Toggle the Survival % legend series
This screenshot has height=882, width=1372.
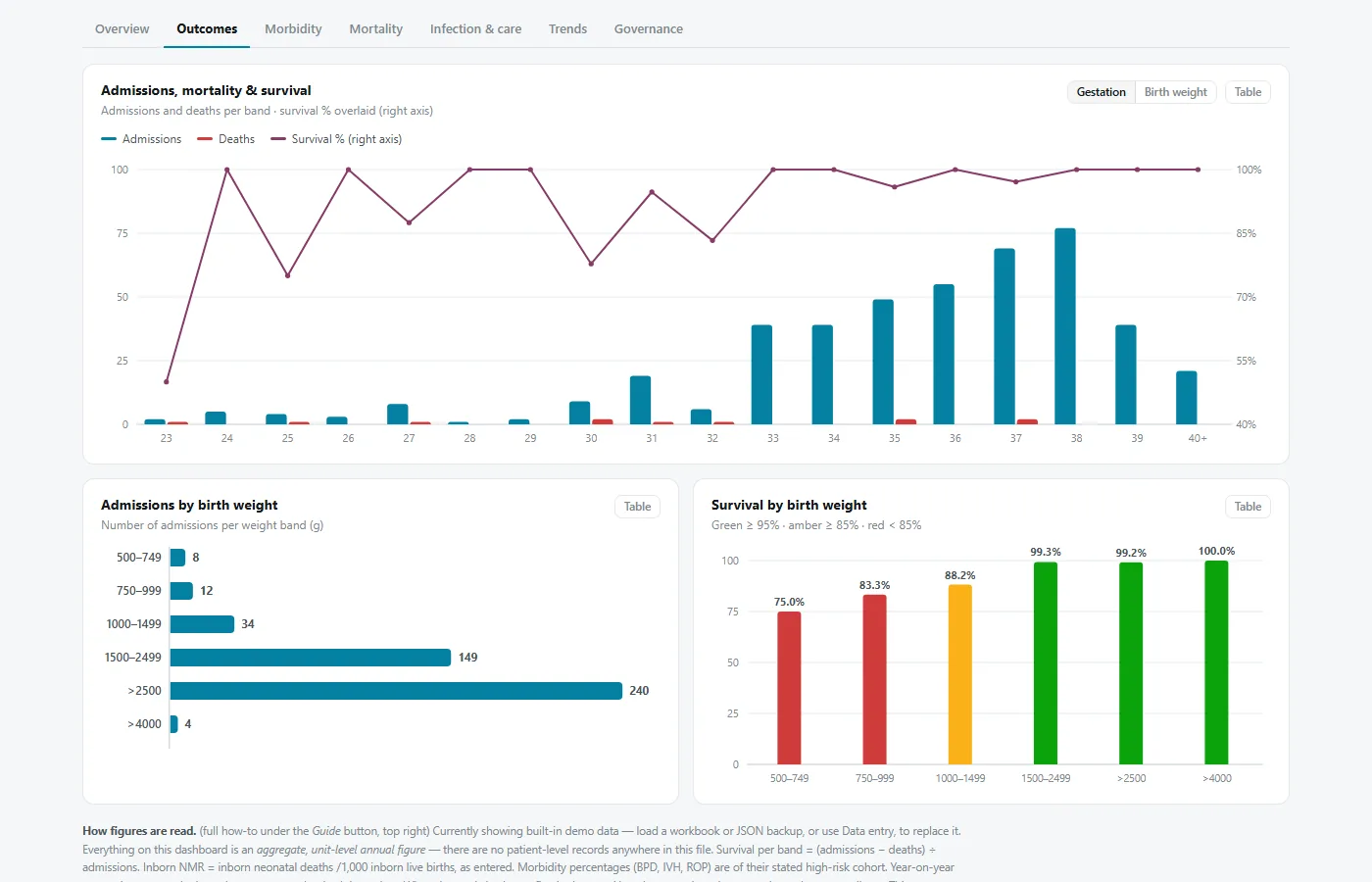336,139
